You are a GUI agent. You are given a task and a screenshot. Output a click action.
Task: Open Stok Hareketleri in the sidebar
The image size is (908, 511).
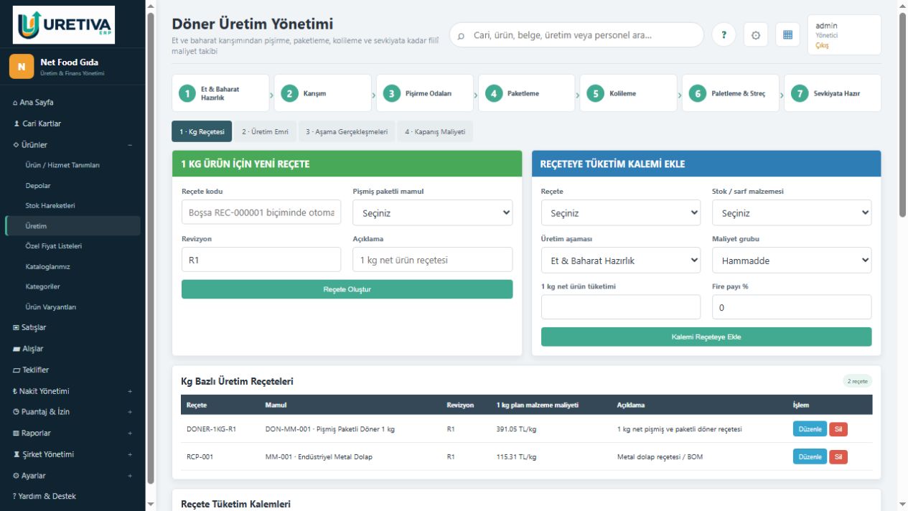point(50,205)
